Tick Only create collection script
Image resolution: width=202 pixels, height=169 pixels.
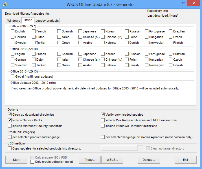32,162
